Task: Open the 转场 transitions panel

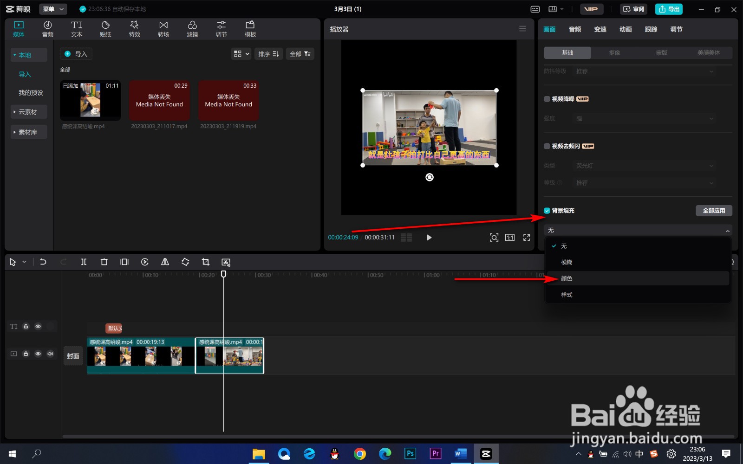Action: coord(163,29)
